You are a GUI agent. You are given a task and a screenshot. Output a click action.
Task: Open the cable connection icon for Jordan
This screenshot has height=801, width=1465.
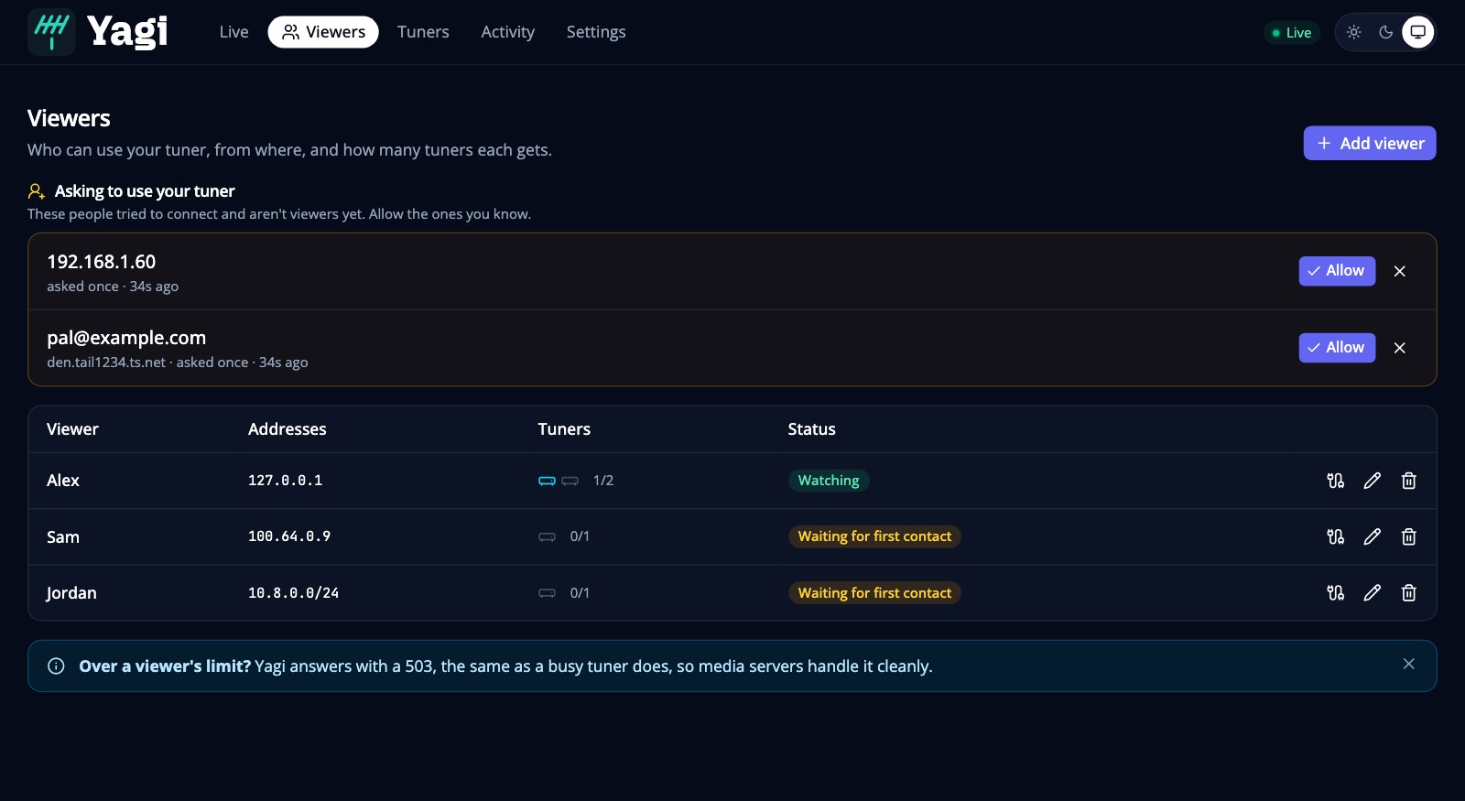point(1336,593)
